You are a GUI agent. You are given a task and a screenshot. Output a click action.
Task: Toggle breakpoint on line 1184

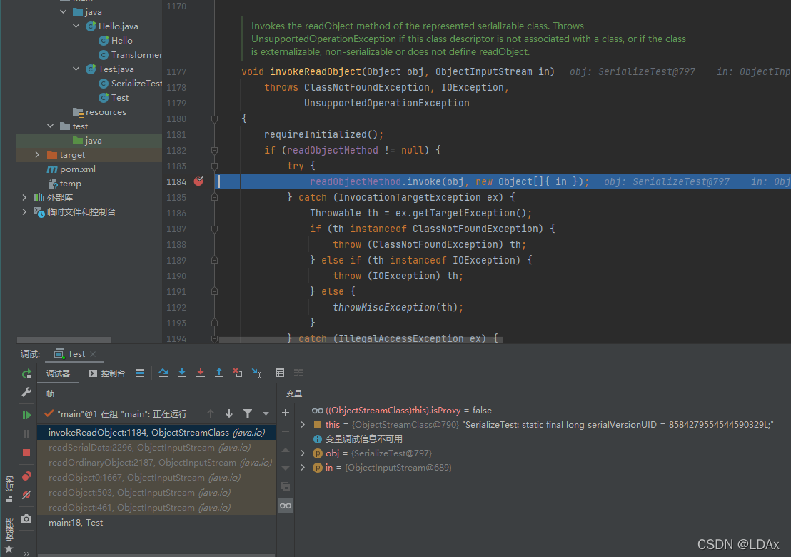[x=198, y=181]
